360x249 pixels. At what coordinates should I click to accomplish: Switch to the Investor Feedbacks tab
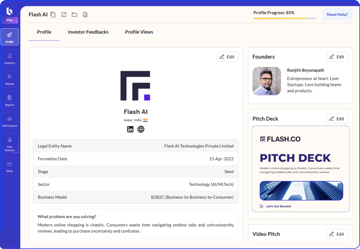pyautogui.click(x=88, y=32)
